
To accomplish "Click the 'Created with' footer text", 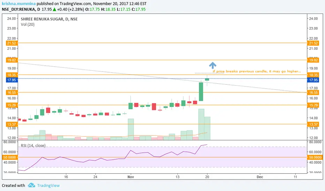I will click(x=13, y=185).
